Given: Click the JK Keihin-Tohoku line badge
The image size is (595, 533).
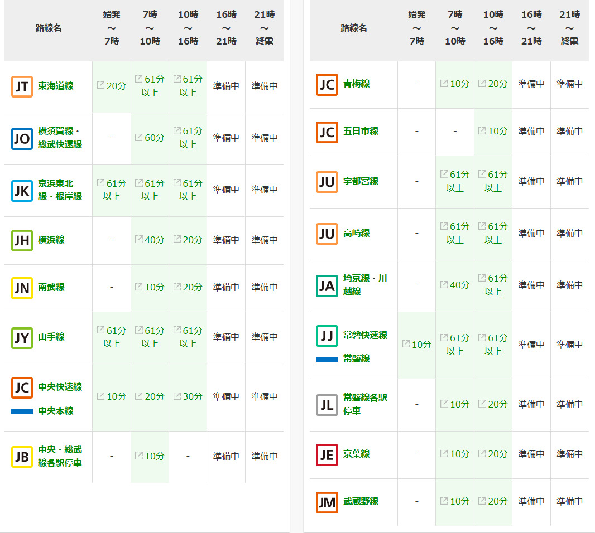Looking at the screenshot, I should click(x=22, y=190).
